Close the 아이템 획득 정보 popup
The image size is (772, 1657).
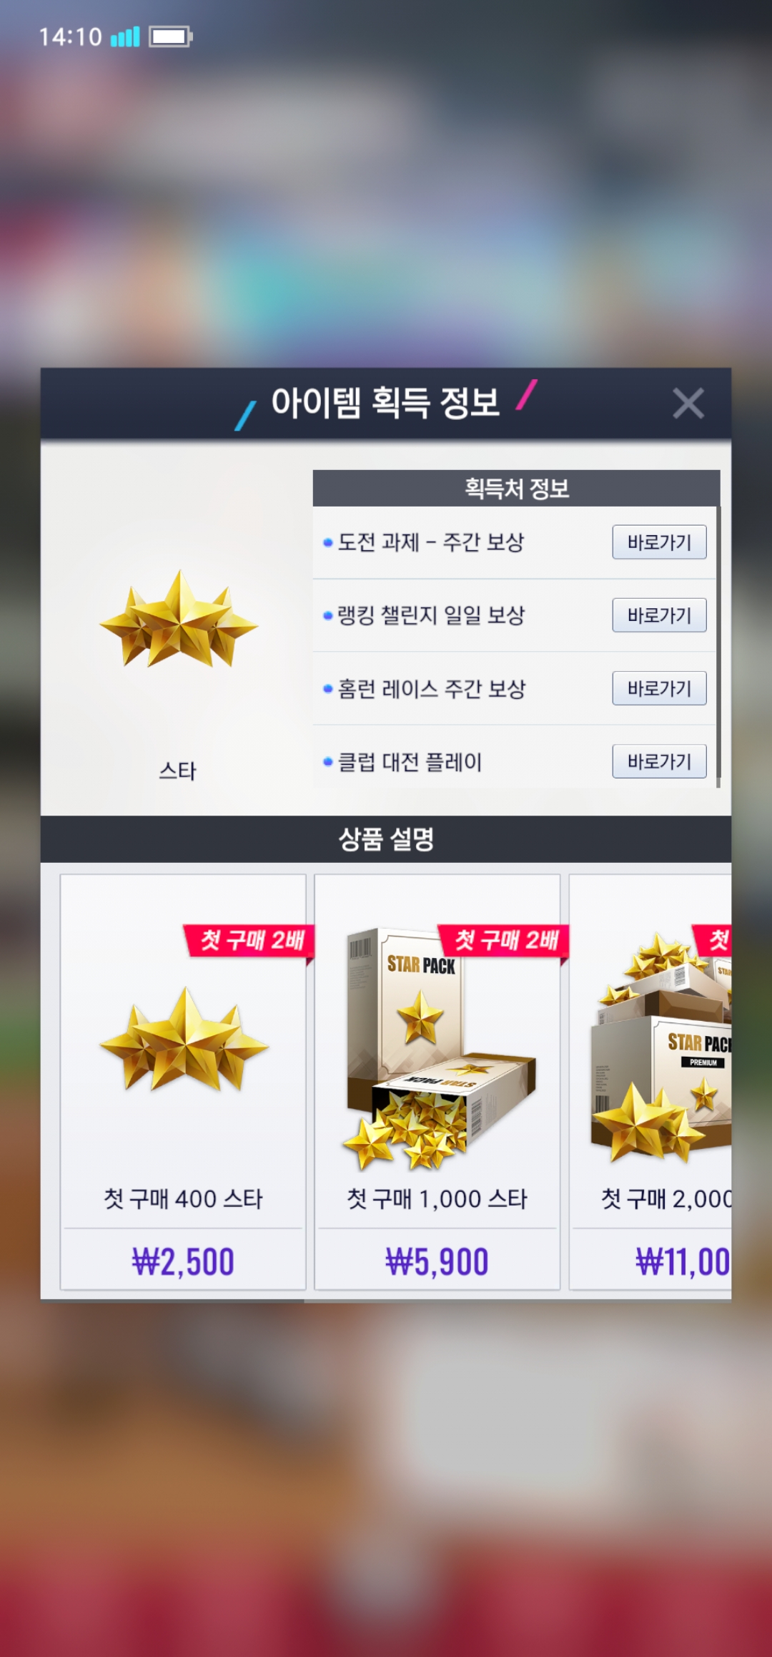coord(688,404)
